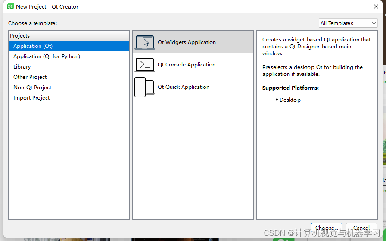This screenshot has width=386, height=241.
Task: Select the Library category
Action: point(69,67)
